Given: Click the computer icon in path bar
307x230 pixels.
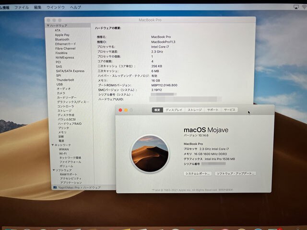Looking at the screenshot, I should pos(55,187).
